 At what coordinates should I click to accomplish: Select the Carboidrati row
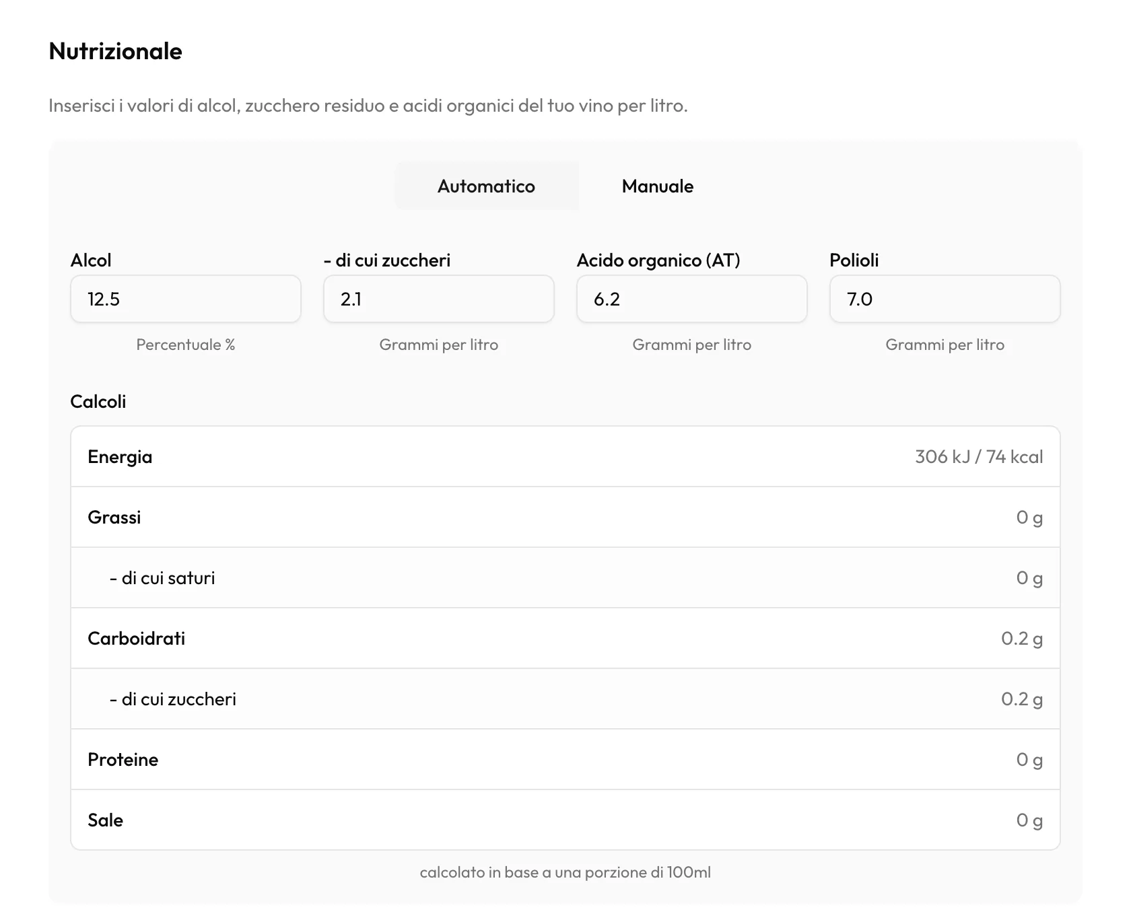coord(565,638)
